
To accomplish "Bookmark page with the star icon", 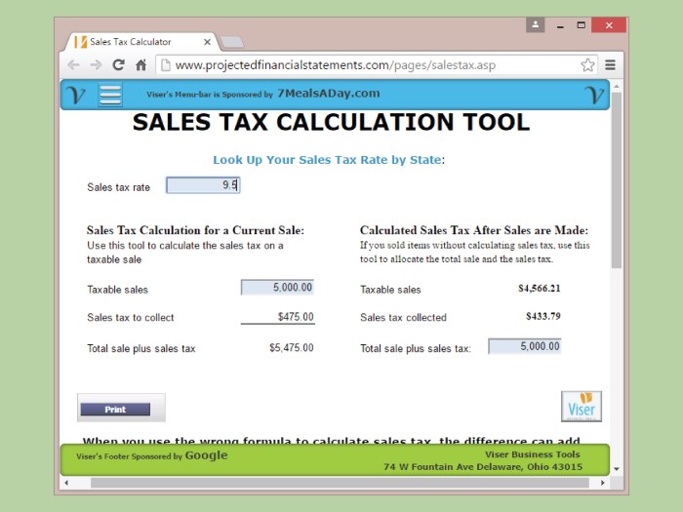I will (587, 65).
